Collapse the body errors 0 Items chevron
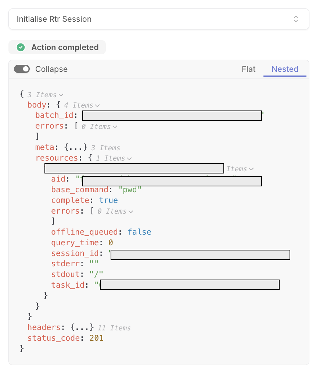The height and width of the screenshot is (372, 316). [x=115, y=127]
